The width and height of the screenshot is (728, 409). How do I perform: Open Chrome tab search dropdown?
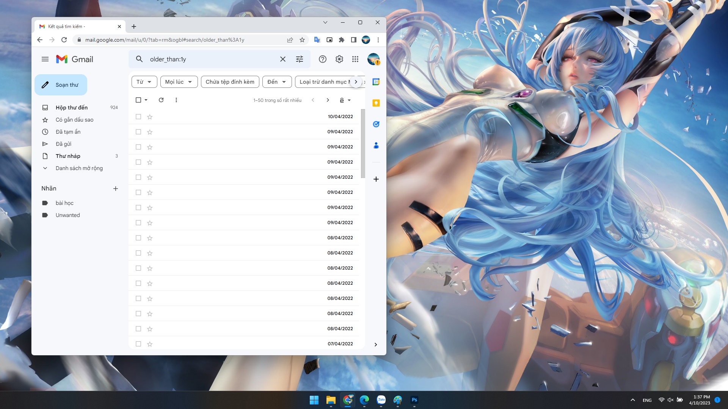325,22
